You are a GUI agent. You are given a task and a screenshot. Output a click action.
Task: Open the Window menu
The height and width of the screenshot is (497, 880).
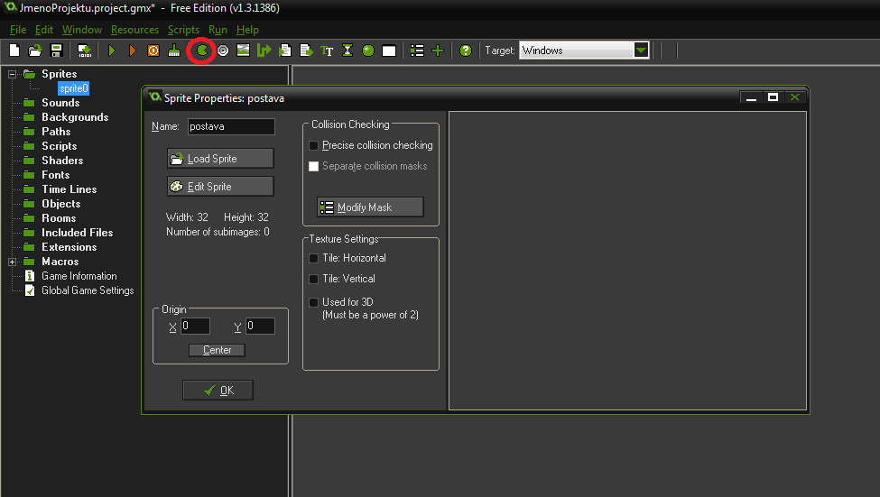pyautogui.click(x=82, y=30)
